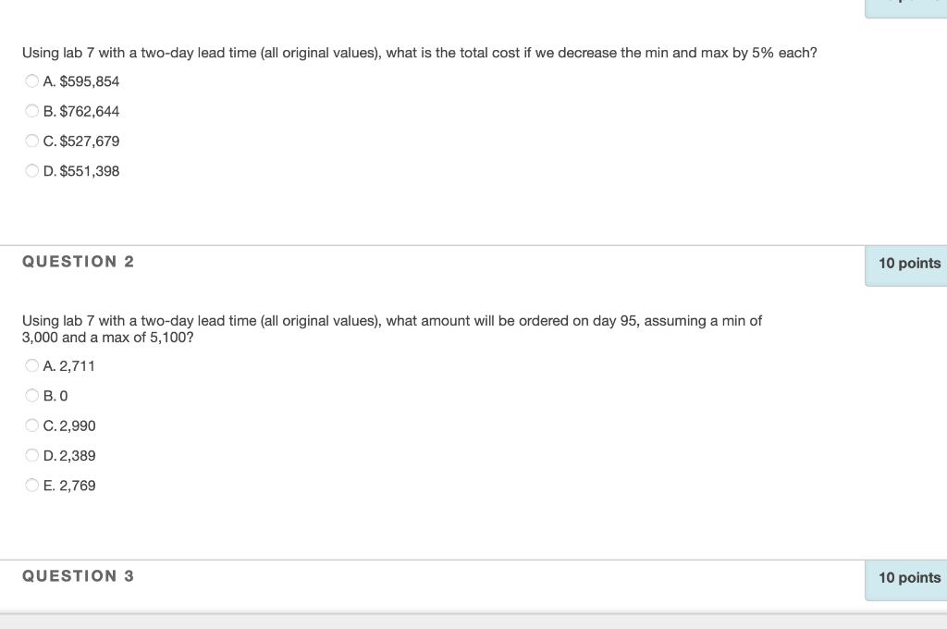
Task: Click the Question 1 prompt about decreasing min and max
Action: click(x=419, y=53)
